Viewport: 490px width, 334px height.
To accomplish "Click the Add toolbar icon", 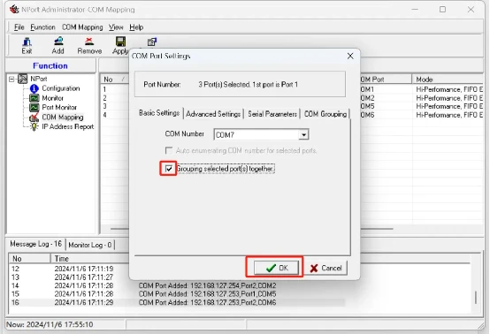I will point(58,45).
